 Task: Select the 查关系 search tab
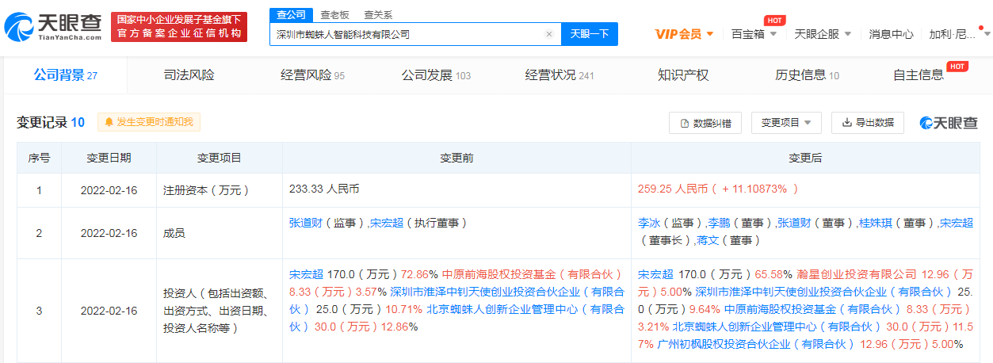point(378,15)
